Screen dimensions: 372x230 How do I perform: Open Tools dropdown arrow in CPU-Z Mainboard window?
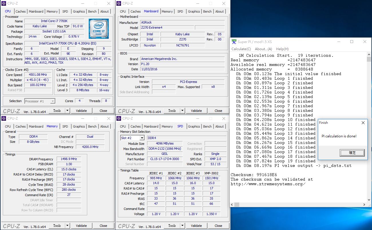(183, 111)
